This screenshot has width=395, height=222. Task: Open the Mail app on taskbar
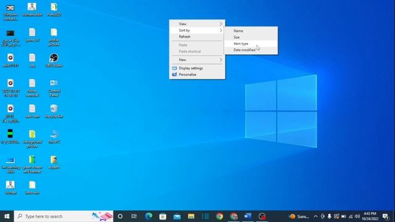[177, 216]
